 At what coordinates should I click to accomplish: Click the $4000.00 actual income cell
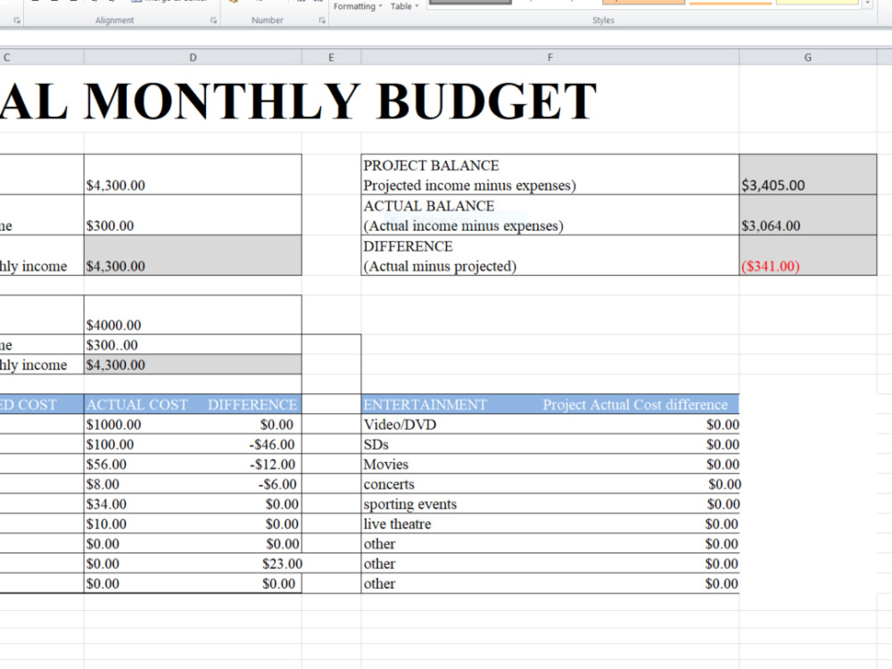193,315
